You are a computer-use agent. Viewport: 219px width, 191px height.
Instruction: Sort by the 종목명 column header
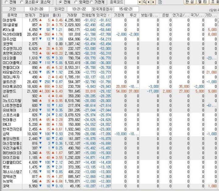pos(12,15)
